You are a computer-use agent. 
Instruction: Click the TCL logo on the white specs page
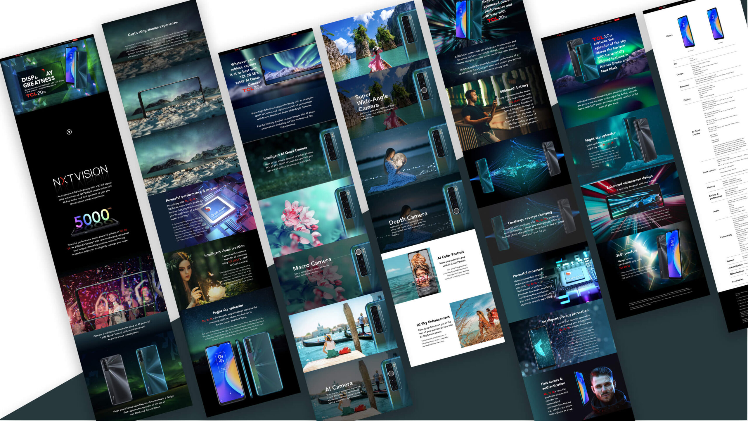click(662, 7)
